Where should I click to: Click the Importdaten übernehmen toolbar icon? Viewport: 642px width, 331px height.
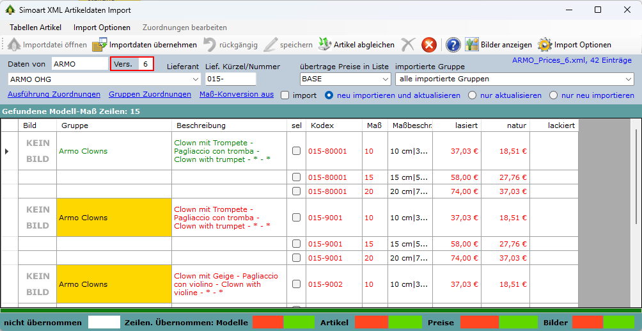[100, 45]
